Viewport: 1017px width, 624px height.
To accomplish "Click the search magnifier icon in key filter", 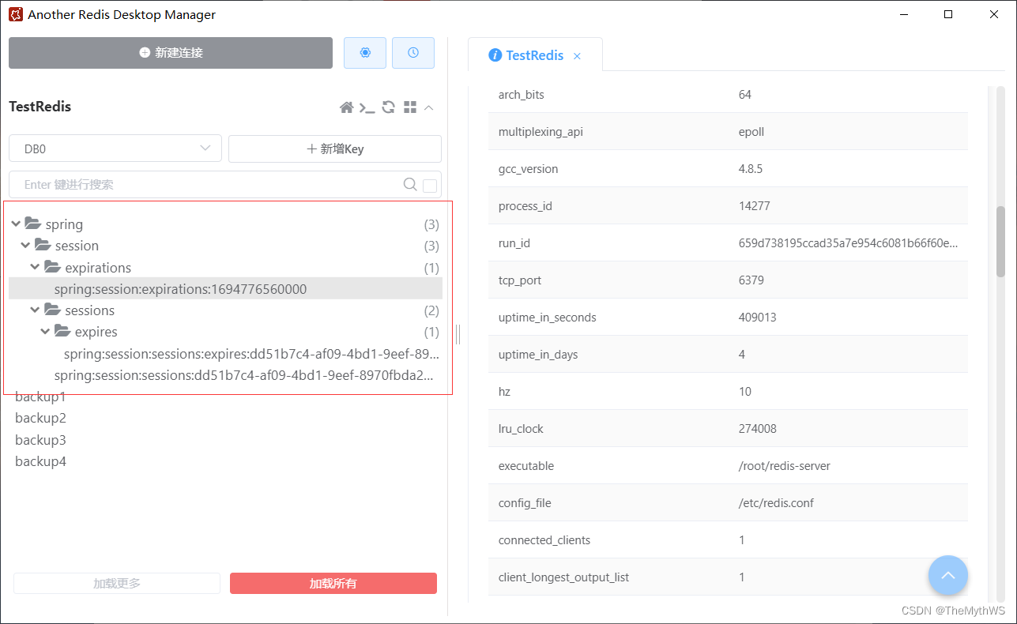I will 410,184.
